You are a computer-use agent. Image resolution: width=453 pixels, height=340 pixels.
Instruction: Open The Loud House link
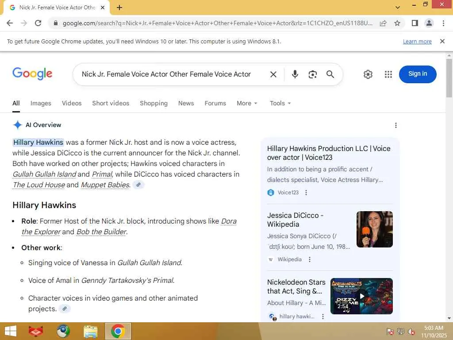[39, 185]
